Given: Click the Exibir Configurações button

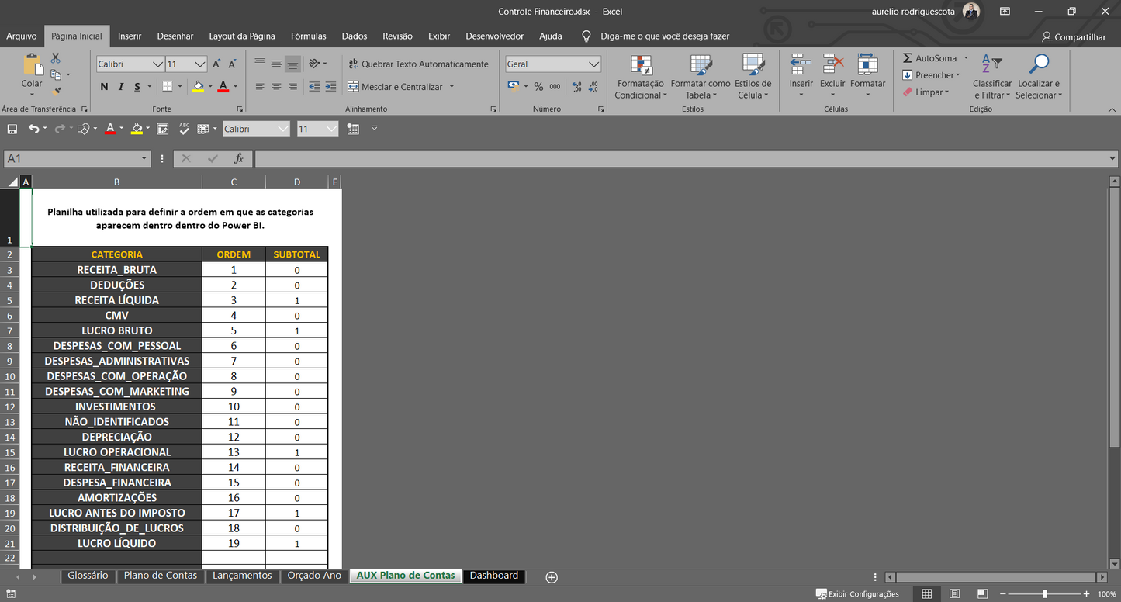Looking at the screenshot, I should click(858, 593).
